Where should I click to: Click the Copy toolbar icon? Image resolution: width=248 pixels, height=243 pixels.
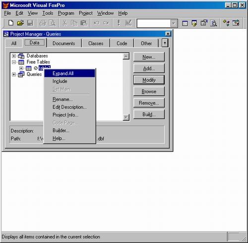pos(74,23)
